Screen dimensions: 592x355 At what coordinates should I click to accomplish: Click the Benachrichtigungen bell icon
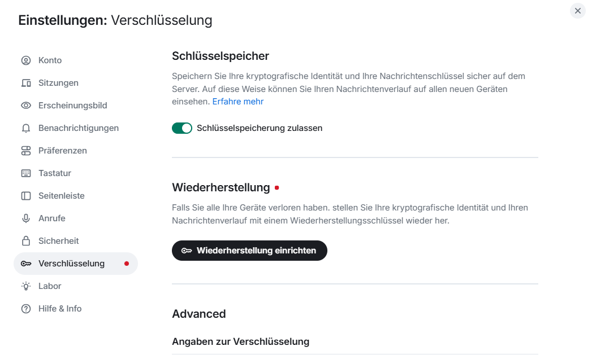coord(25,128)
